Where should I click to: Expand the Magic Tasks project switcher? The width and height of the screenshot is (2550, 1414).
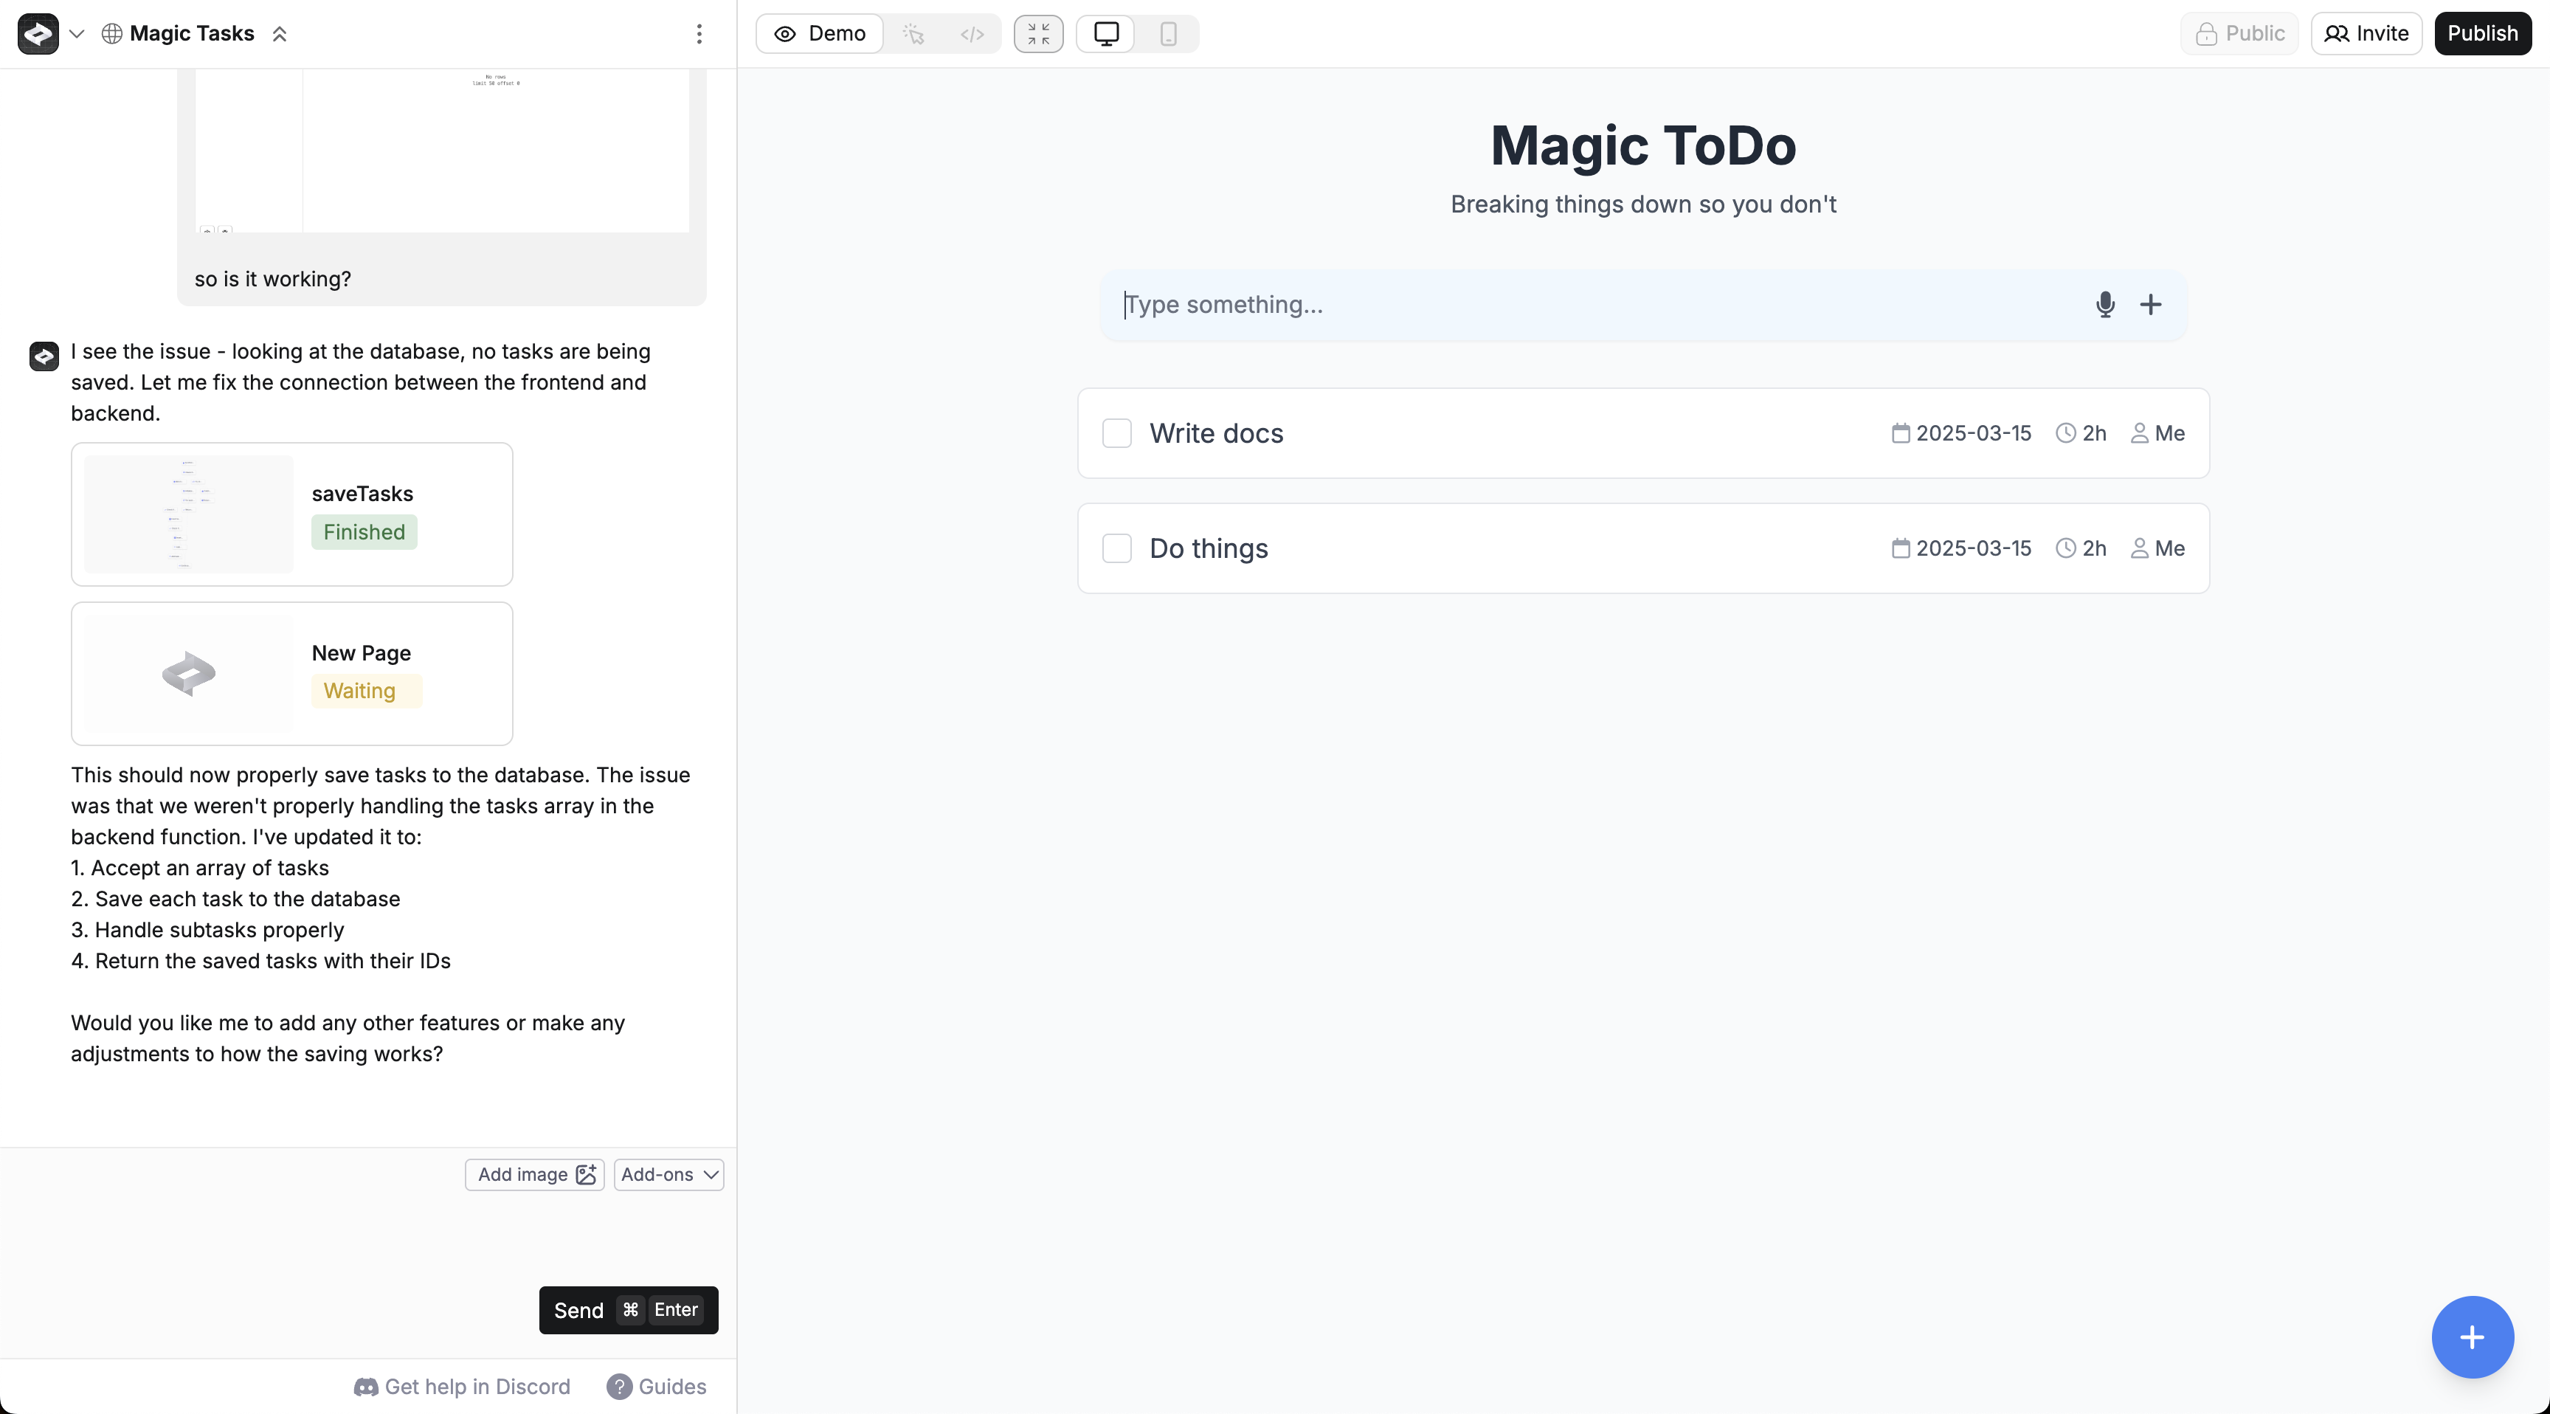pyautogui.click(x=280, y=34)
